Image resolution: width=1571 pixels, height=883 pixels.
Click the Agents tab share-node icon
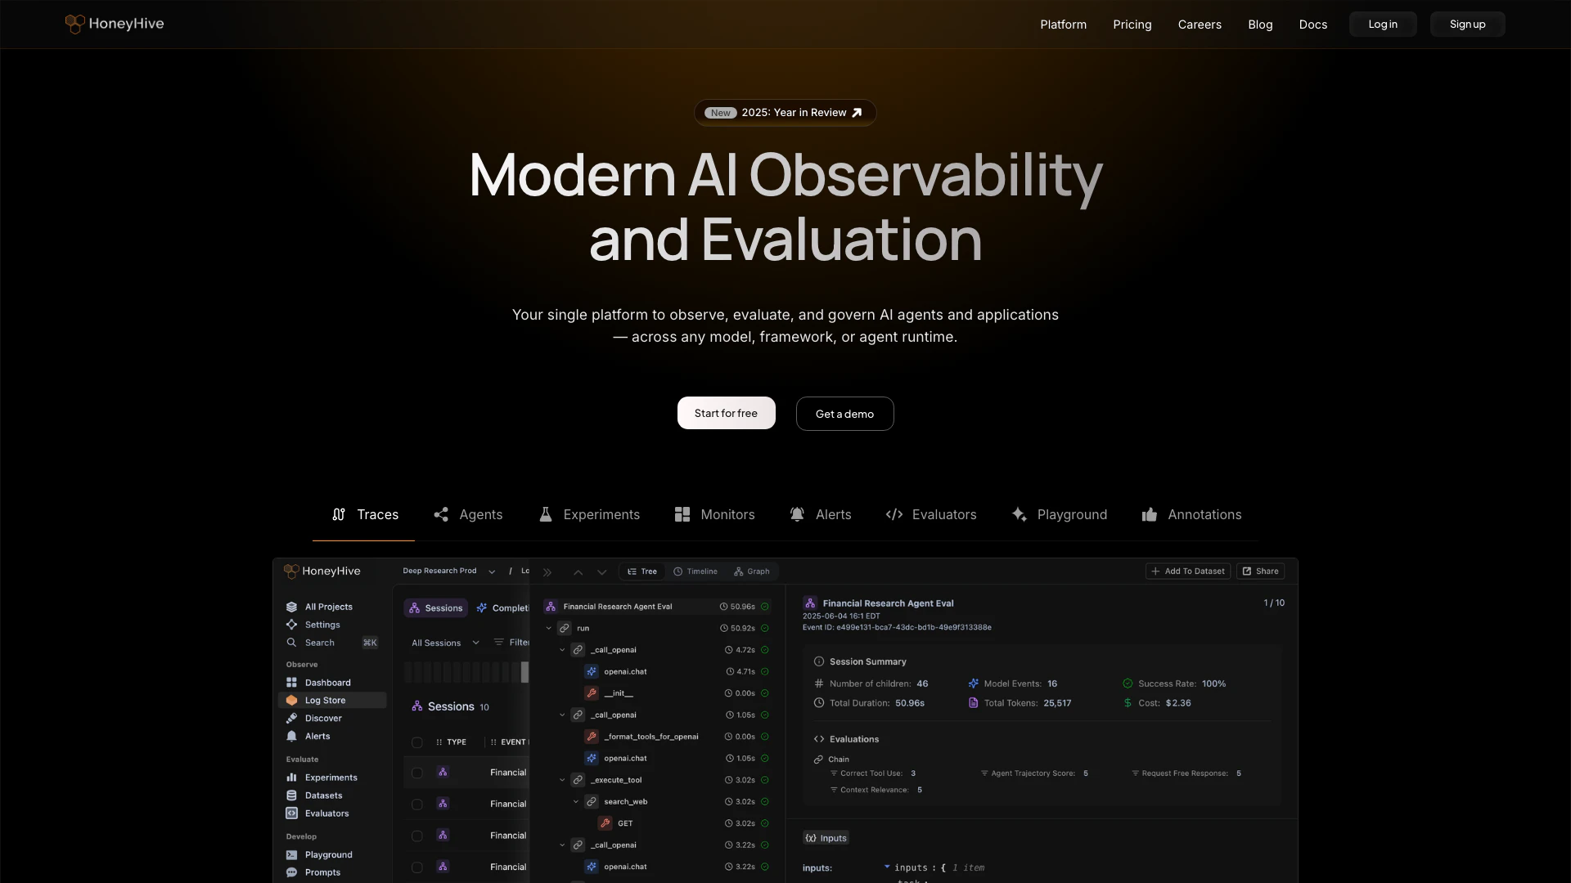click(x=441, y=514)
